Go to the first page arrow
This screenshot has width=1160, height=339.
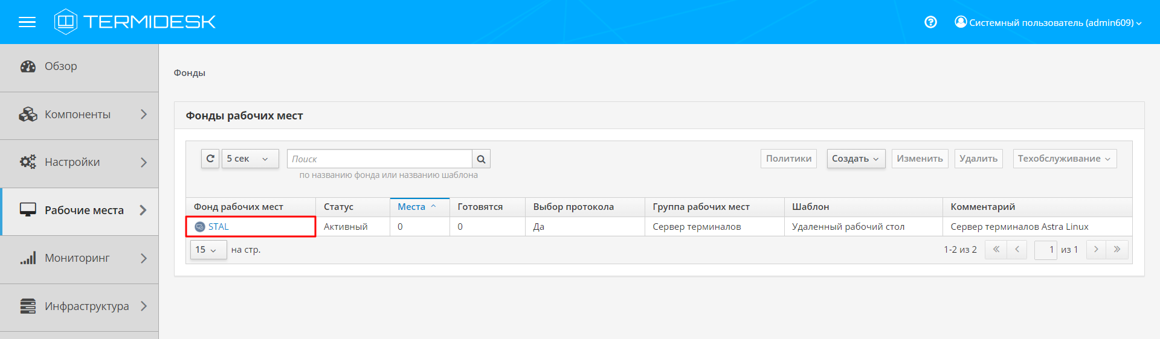(996, 250)
